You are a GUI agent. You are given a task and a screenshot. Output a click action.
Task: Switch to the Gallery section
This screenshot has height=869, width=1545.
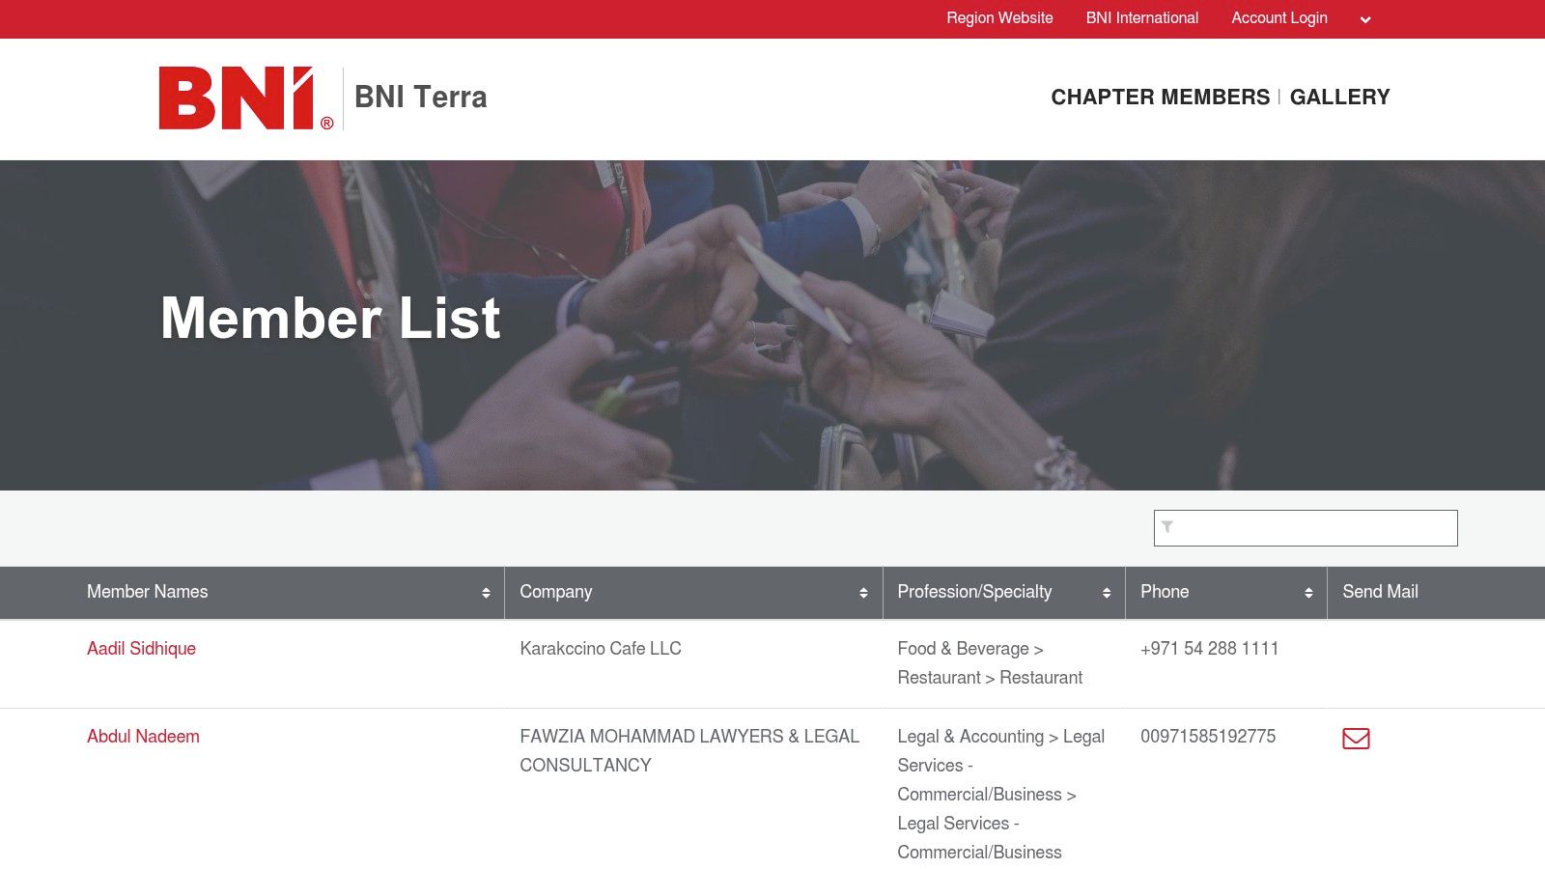coord(1340,97)
